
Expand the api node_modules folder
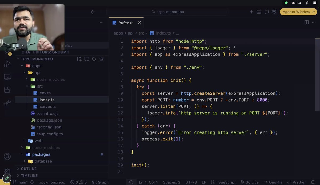click(27, 79)
